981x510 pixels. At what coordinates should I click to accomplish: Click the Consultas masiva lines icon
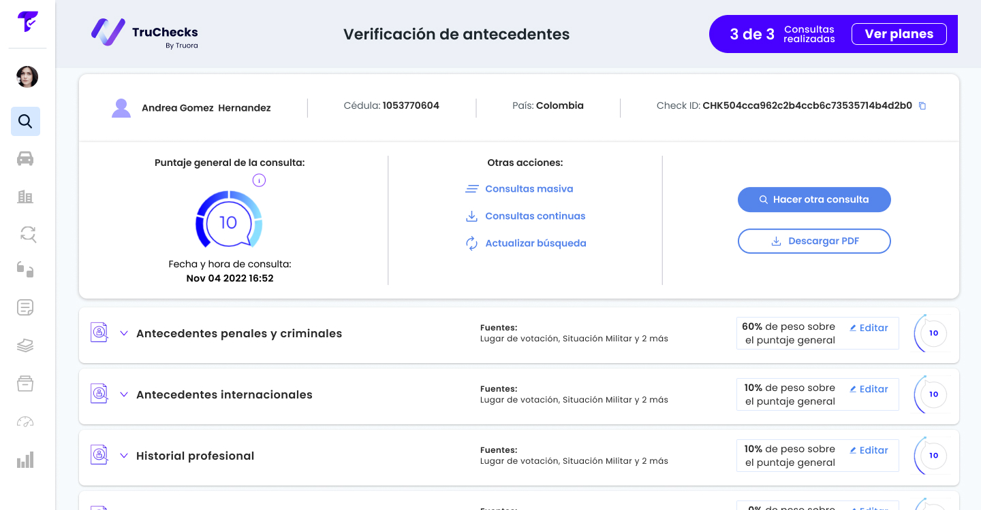(x=471, y=189)
